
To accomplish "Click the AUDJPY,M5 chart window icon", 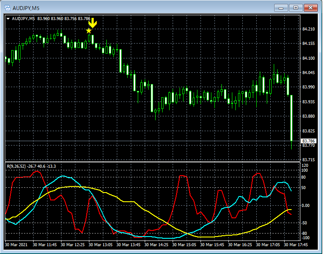I will 7,8.
